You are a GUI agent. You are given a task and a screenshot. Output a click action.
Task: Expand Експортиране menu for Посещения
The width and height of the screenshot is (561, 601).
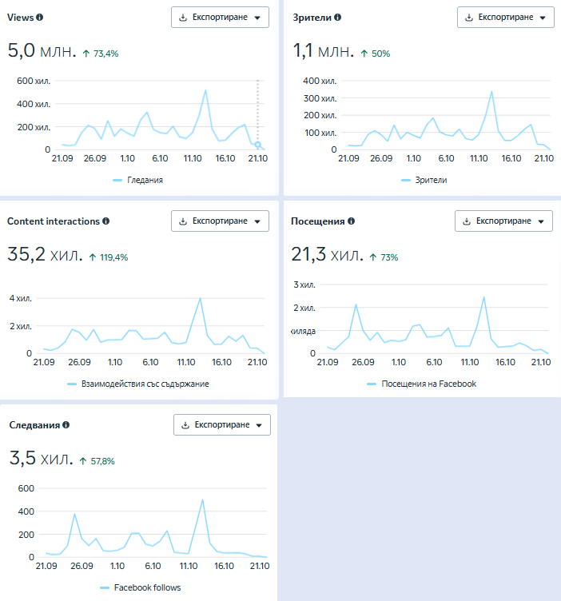tap(503, 221)
